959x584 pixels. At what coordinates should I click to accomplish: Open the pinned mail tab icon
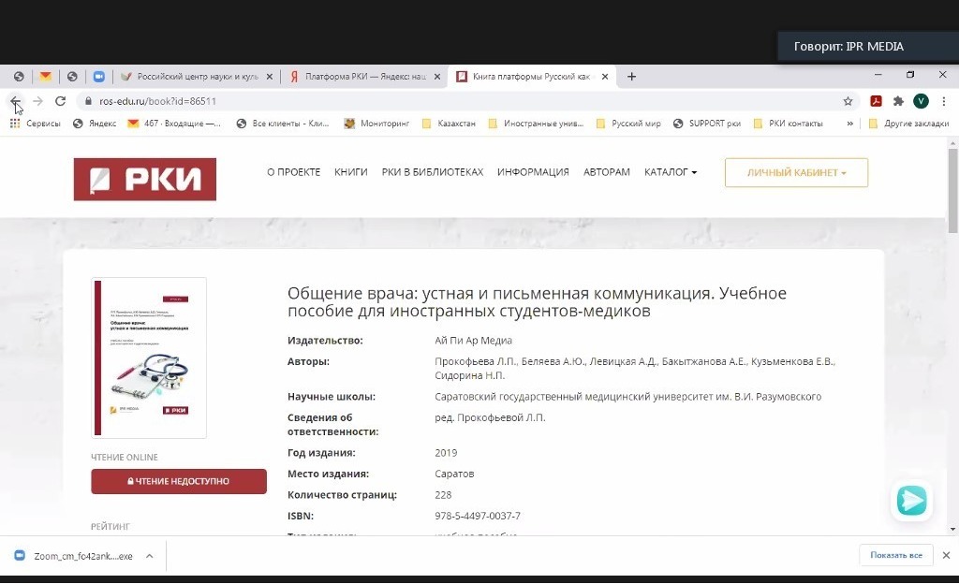click(45, 77)
